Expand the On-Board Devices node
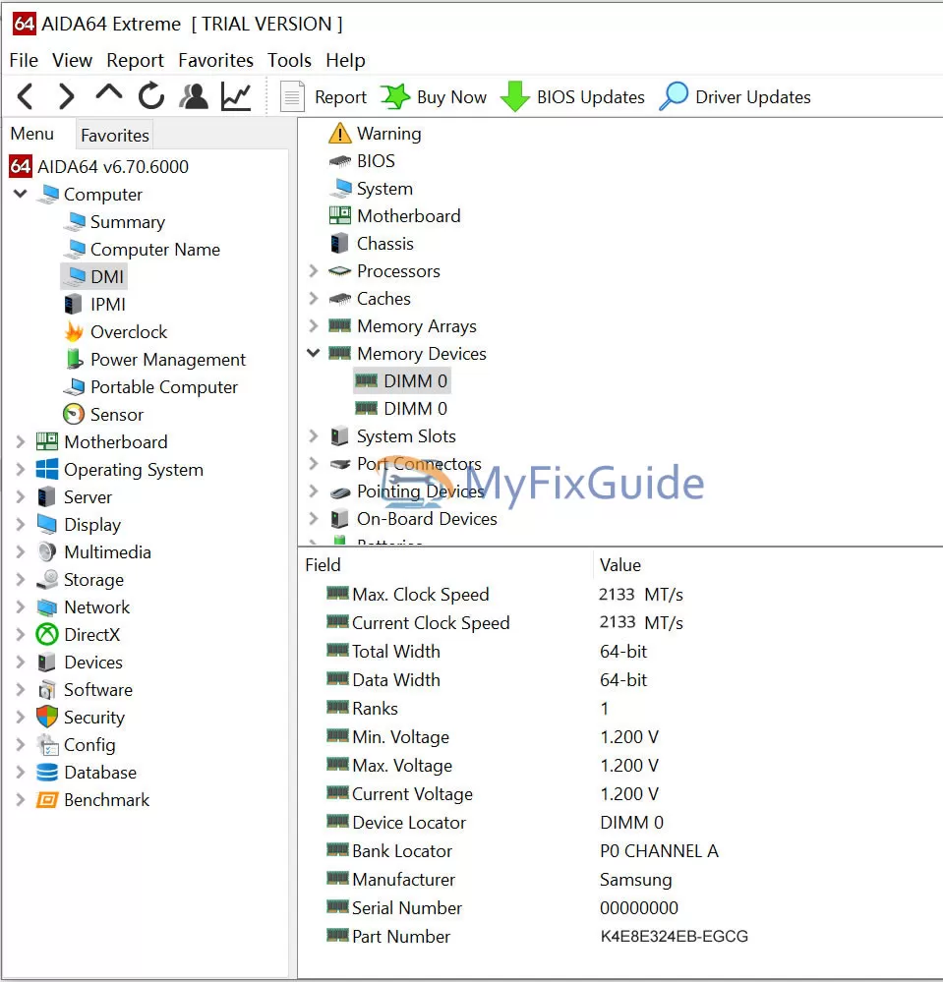The height and width of the screenshot is (982, 943). click(314, 519)
